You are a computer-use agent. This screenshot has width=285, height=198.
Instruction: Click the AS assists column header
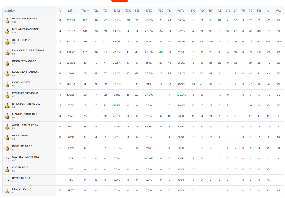point(220,11)
